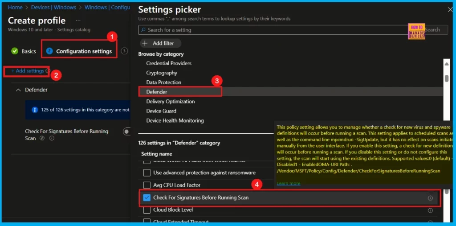The image size is (456, 226).
Task: Click the search magnifier icon
Action: coord(143,30)
